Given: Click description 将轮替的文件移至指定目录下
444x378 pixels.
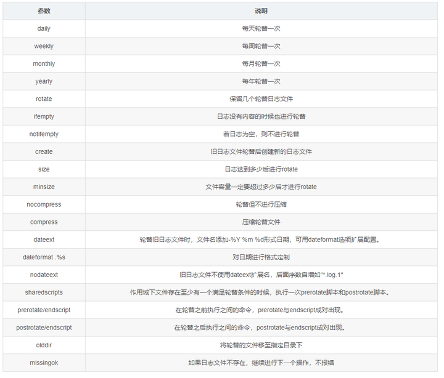Looking at the screenshot, I should [x=261, y=345].
